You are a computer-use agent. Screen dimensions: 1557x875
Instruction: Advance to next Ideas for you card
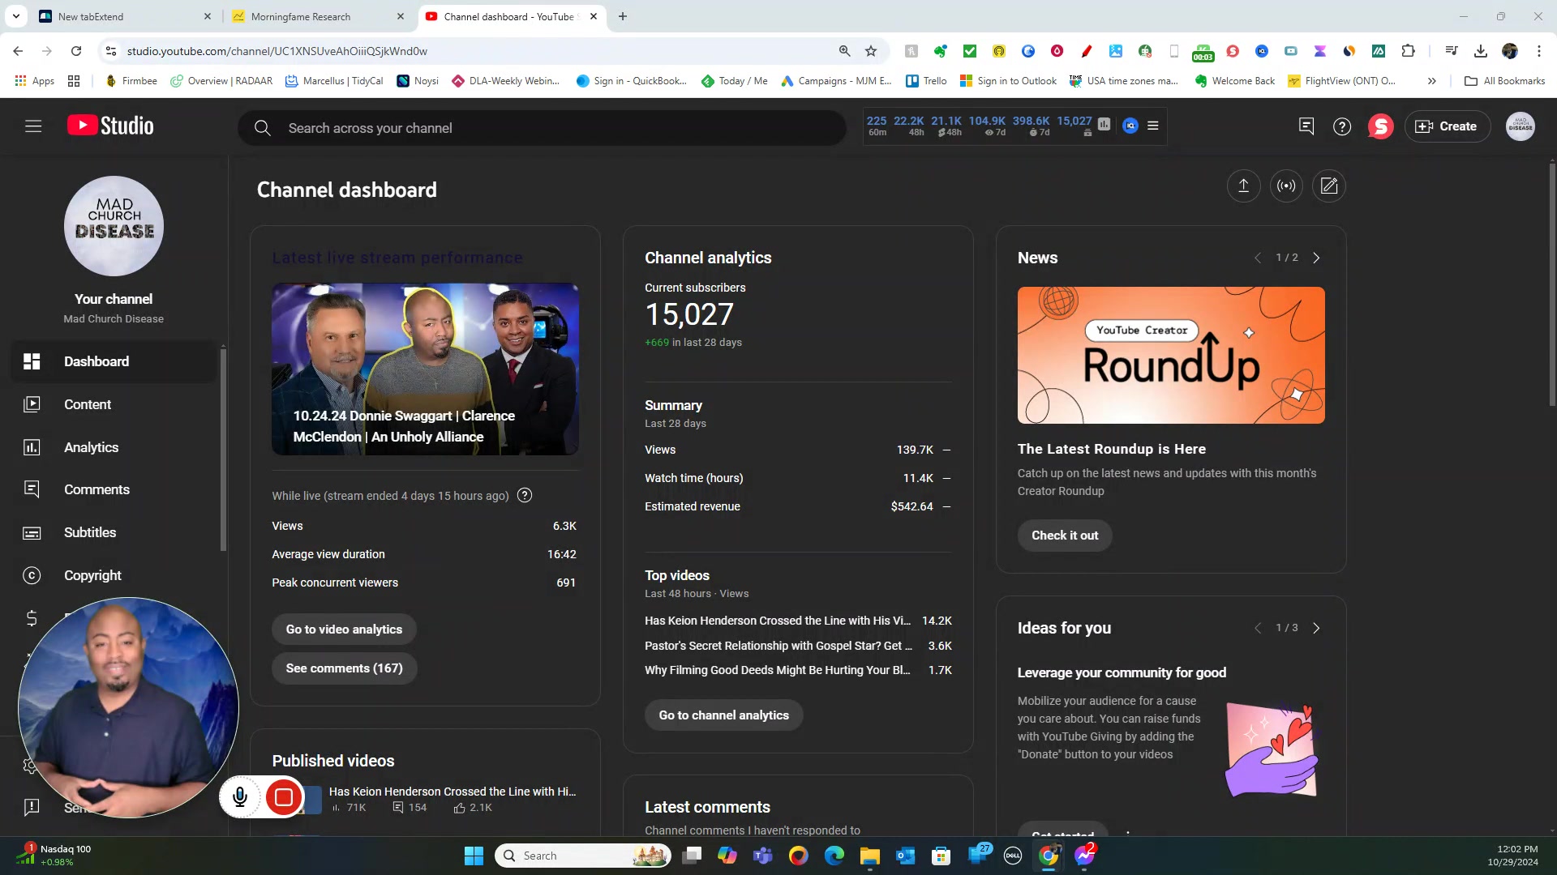click(1316, 628)
